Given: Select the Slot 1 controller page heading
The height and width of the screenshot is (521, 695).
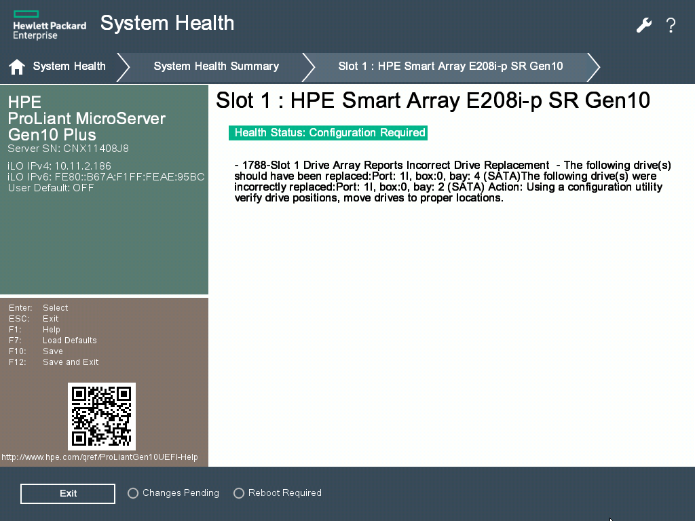Looking at the screenshot, I should 433,100.
